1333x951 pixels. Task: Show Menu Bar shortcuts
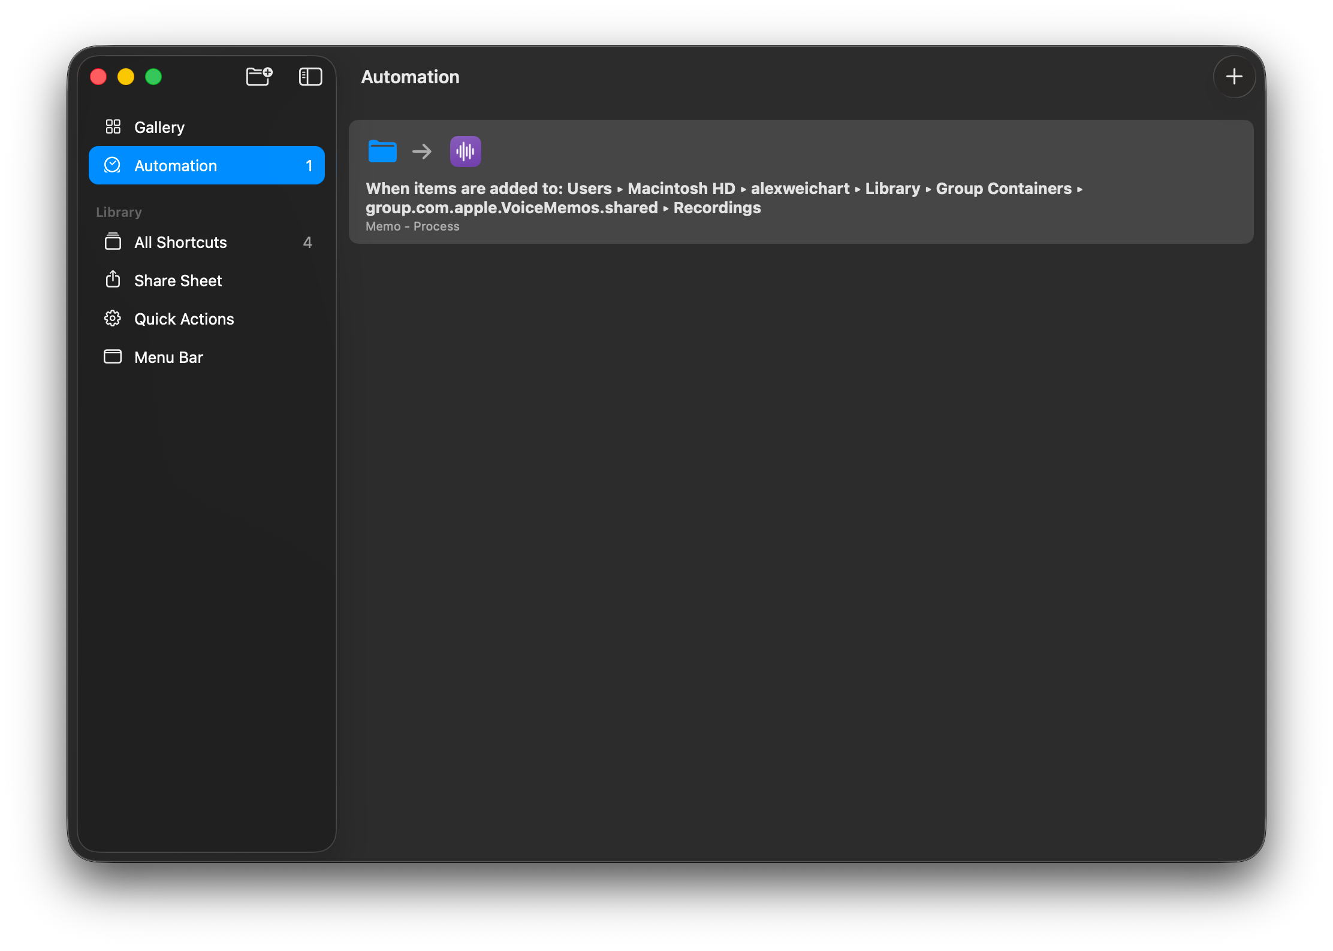click(168, 358)
